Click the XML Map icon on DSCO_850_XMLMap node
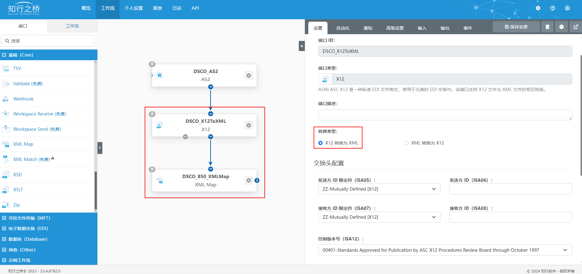This screenshot has width=582, height=274. [159, 181]
